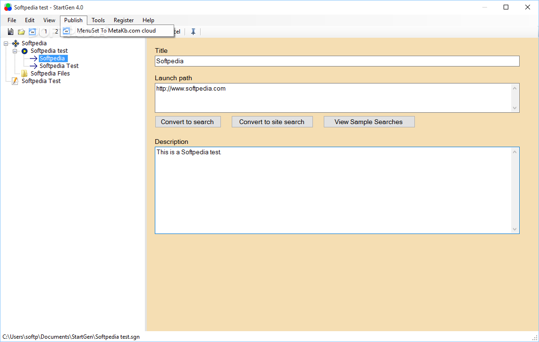The height and width of the screenshot is (342, 539).
Task: Click the root Softpedia node diamond icon
Action: [x=16, y=43]
